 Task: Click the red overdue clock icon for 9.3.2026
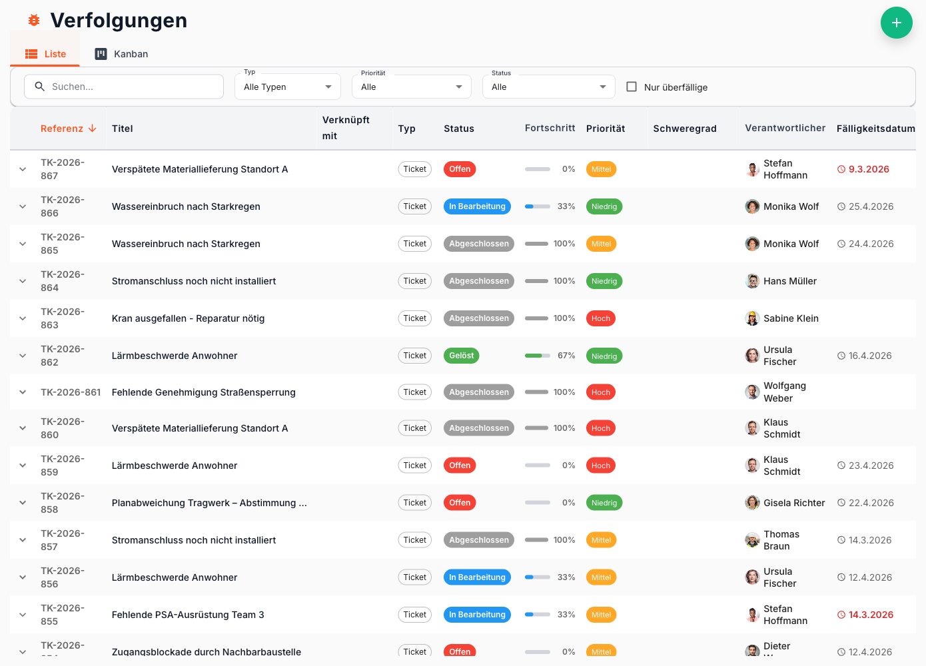pyautogui.click(x=841, y=169)
